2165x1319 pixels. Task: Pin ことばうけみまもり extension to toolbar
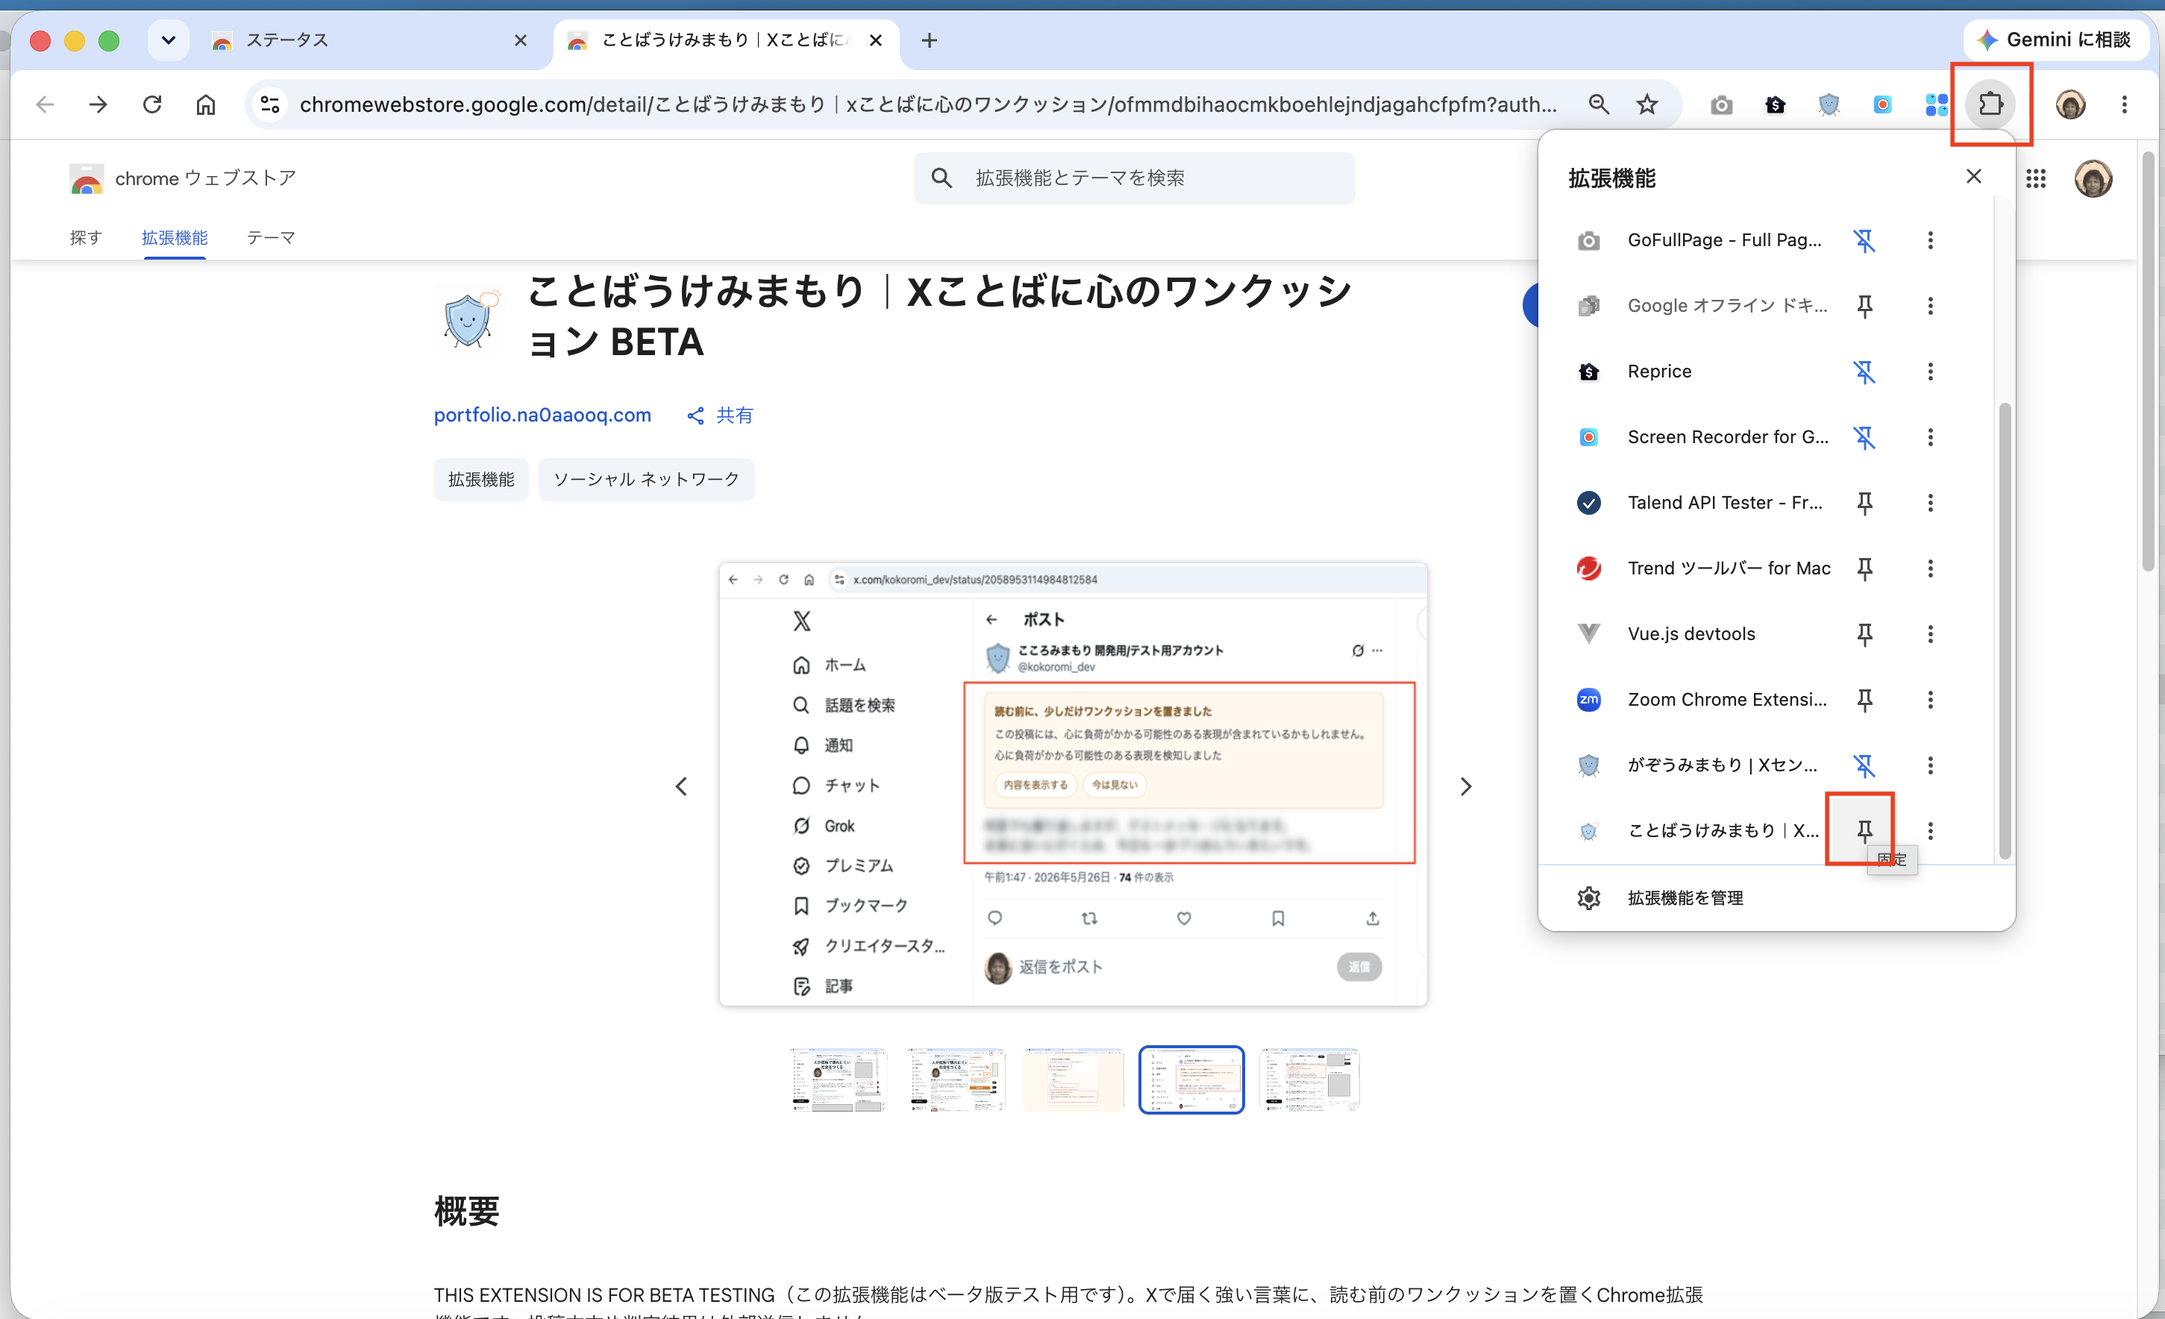tap(1864, 830)
